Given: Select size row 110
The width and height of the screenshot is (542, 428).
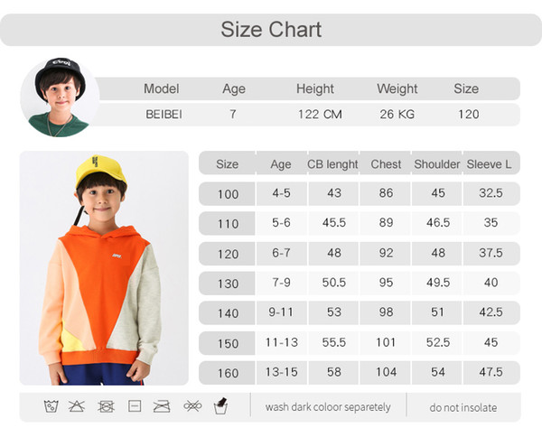Looking at the screenshot, I should pyautogui.click(x=360, y=224).
